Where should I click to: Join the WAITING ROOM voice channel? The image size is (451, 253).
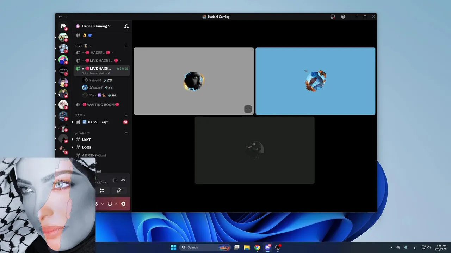click(101, 105)
